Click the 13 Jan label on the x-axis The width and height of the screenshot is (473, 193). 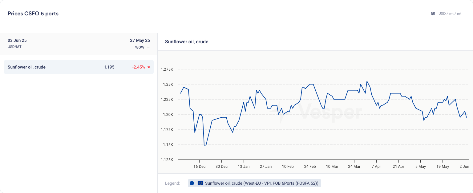click(244, 167)
